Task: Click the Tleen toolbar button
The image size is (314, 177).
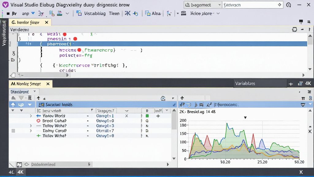Action: (x=114, y=14)
